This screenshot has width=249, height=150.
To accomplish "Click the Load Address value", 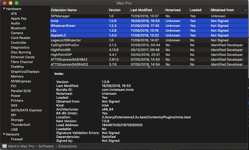I will pyautogui.click(x=122, y=125).
